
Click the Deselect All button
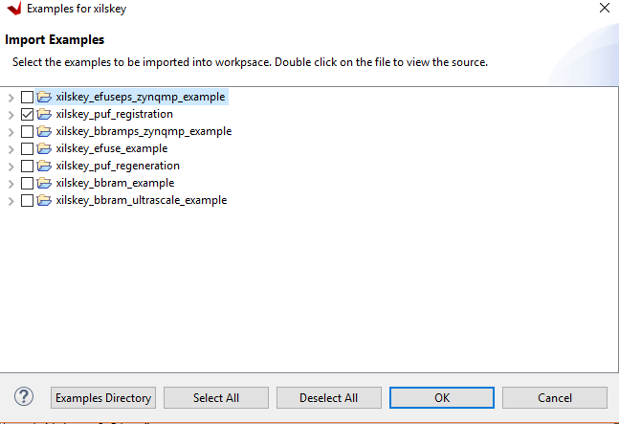[x=329, y=397]
